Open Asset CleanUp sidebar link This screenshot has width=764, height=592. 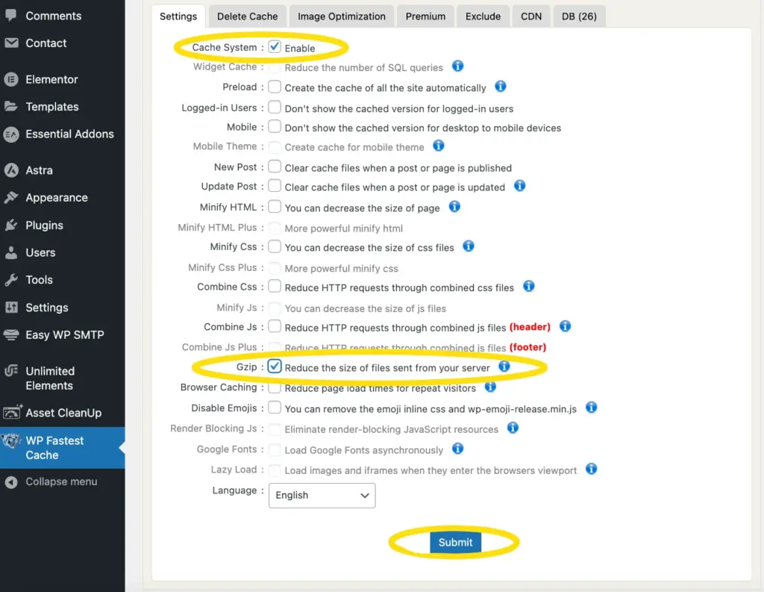click(63, 413)
